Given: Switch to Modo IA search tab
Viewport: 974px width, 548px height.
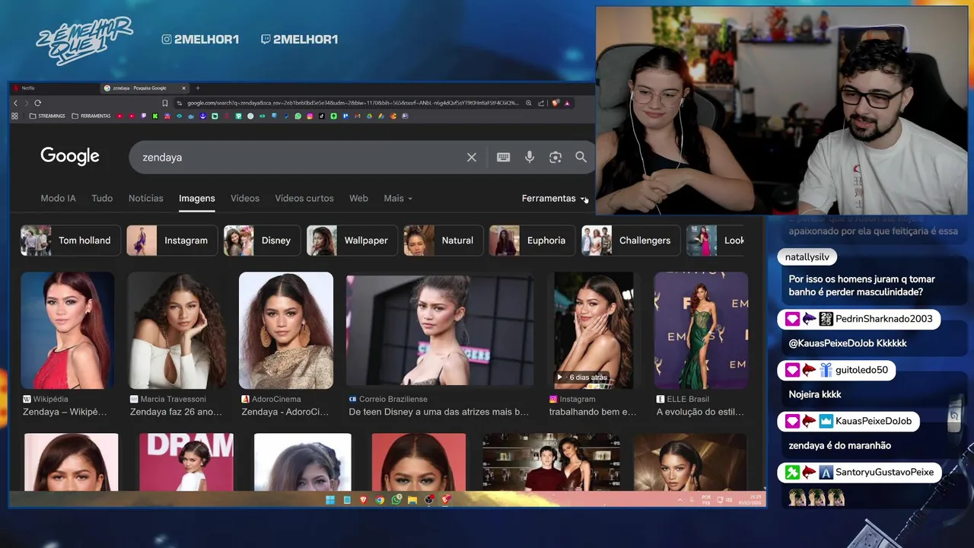Looking at the screenshot, I should click(x=58, y=198).
